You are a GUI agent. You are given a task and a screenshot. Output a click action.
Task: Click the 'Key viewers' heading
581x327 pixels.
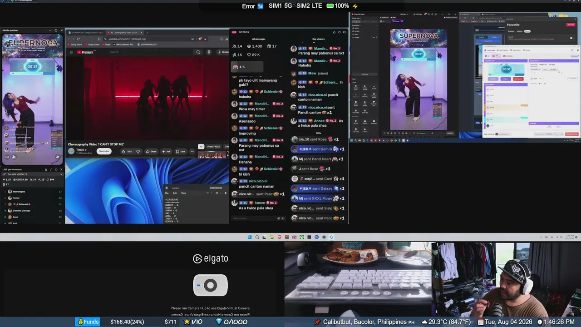pyautogui.click(x=319, y=39)
